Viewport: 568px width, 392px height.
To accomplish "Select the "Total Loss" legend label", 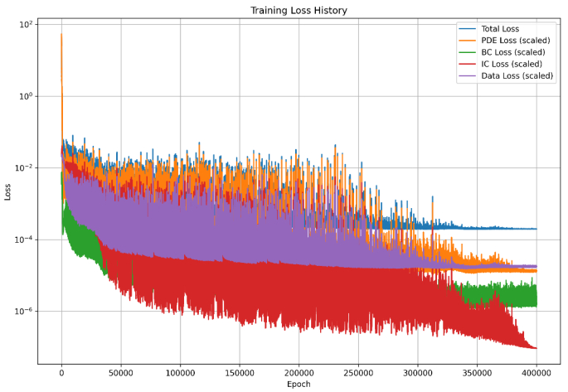I will click(505, 29).
